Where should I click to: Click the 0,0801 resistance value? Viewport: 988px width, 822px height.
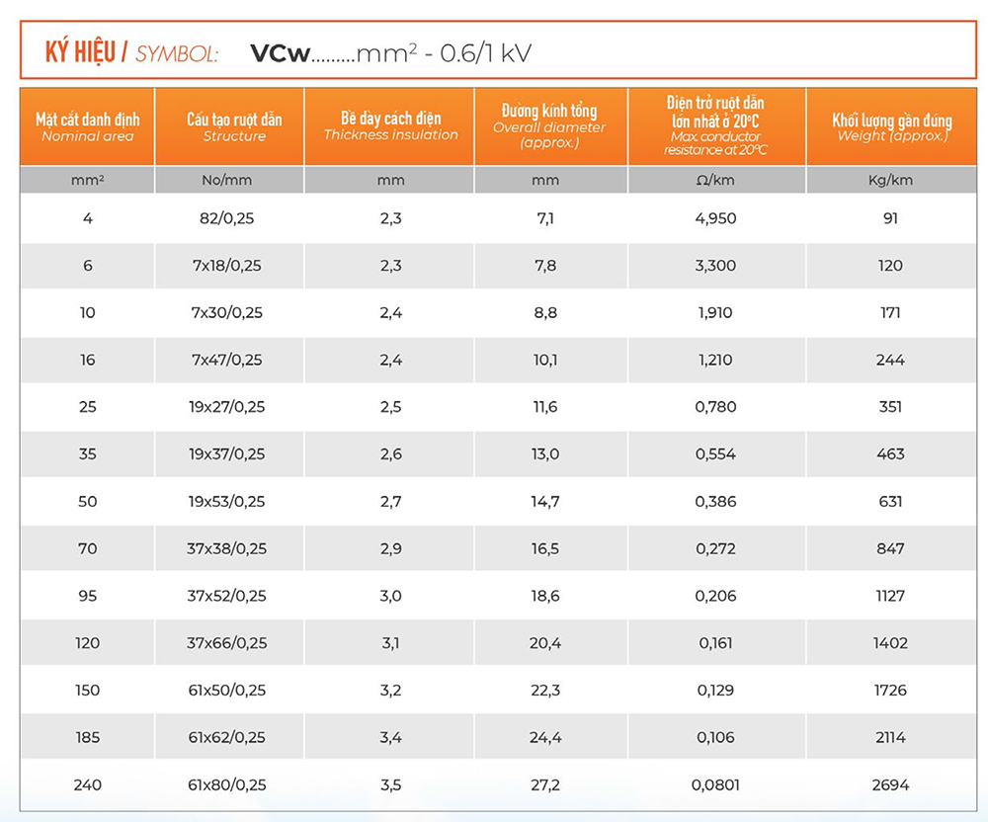tap(715, 784)
